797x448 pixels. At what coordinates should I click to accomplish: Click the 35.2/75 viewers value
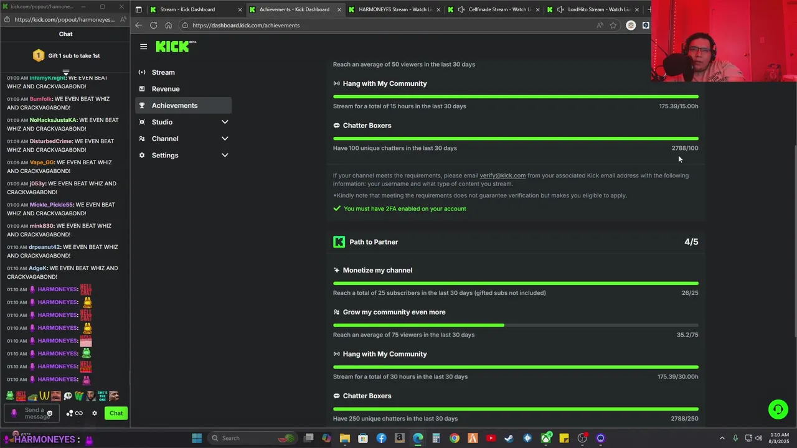(687, 335)
